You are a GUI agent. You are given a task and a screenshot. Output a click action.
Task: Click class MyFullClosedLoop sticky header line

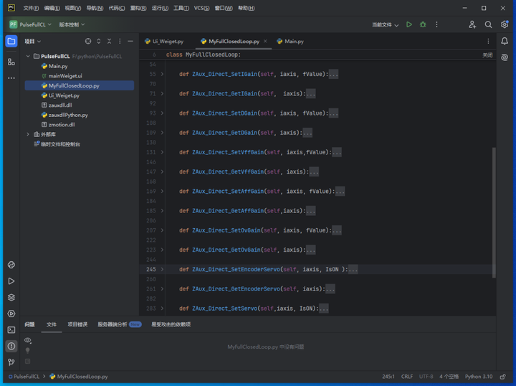pos(203,55)
